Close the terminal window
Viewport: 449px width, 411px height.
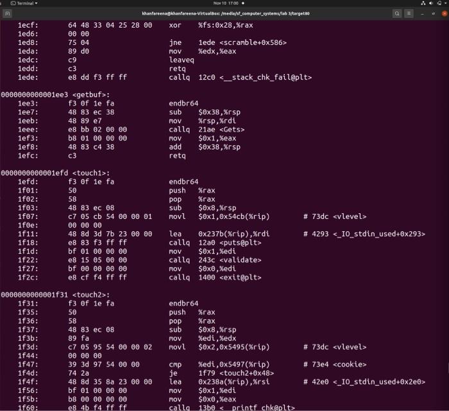[x=445, y=13]
